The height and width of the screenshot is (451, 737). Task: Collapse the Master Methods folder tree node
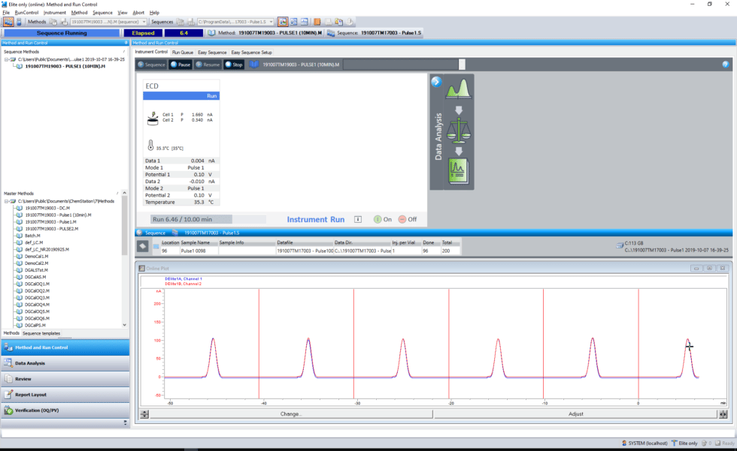7,201
